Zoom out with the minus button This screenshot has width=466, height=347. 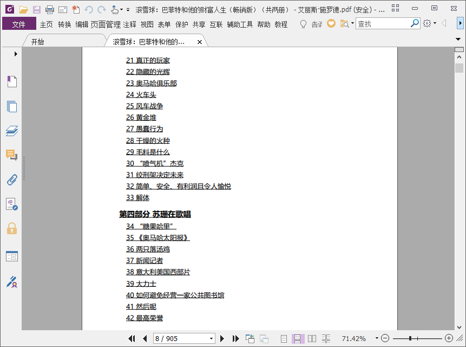[385, 338]
